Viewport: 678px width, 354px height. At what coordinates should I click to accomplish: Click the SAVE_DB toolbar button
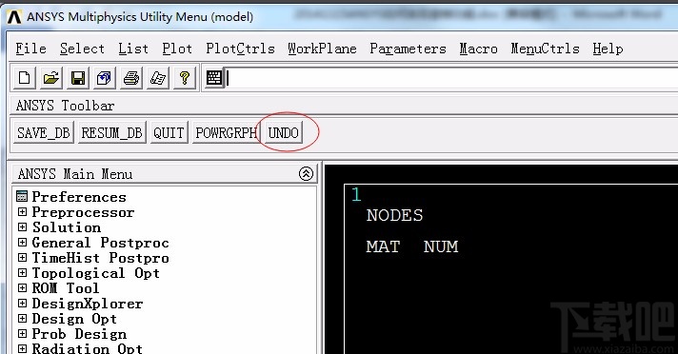pyautogui.click(x=43, y=132)
